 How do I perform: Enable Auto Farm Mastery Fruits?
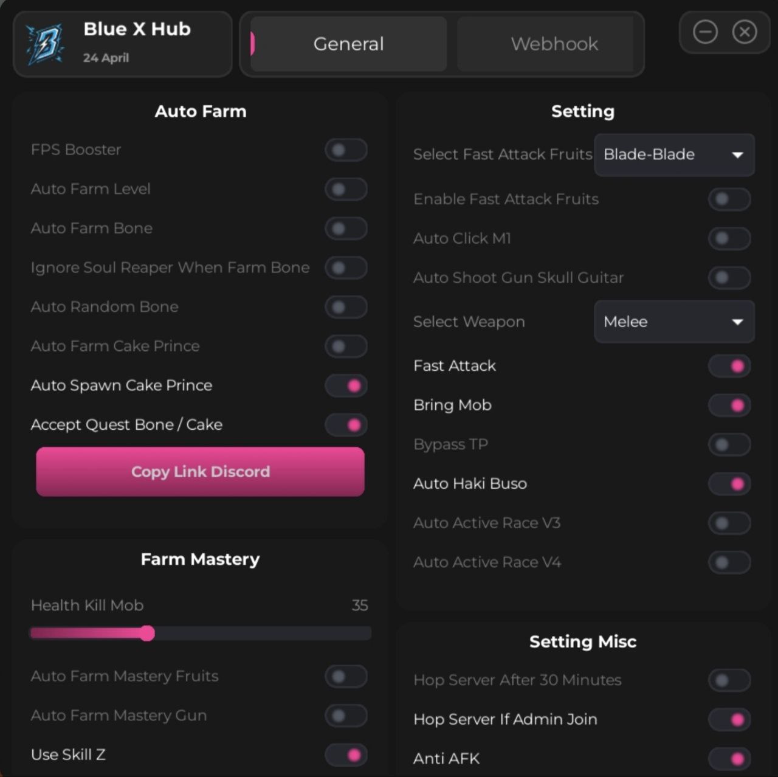(x=346, y=676)
